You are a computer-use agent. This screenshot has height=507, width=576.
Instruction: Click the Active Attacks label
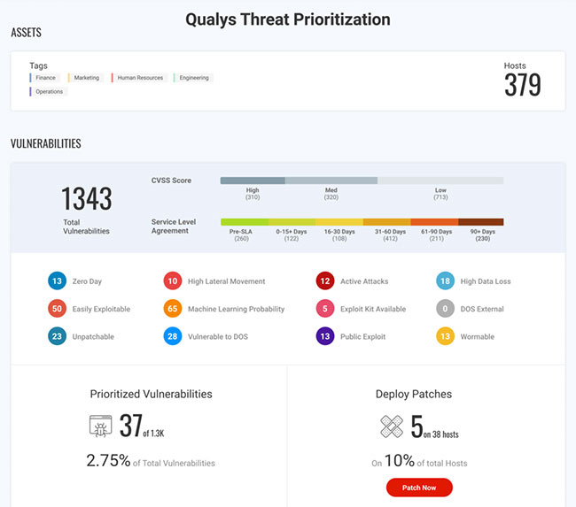364,281
